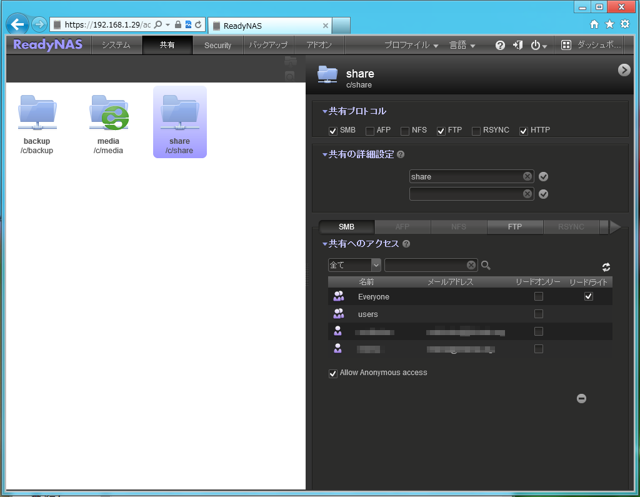Open the プロファイル dropdown menu

tap(411, 45)
